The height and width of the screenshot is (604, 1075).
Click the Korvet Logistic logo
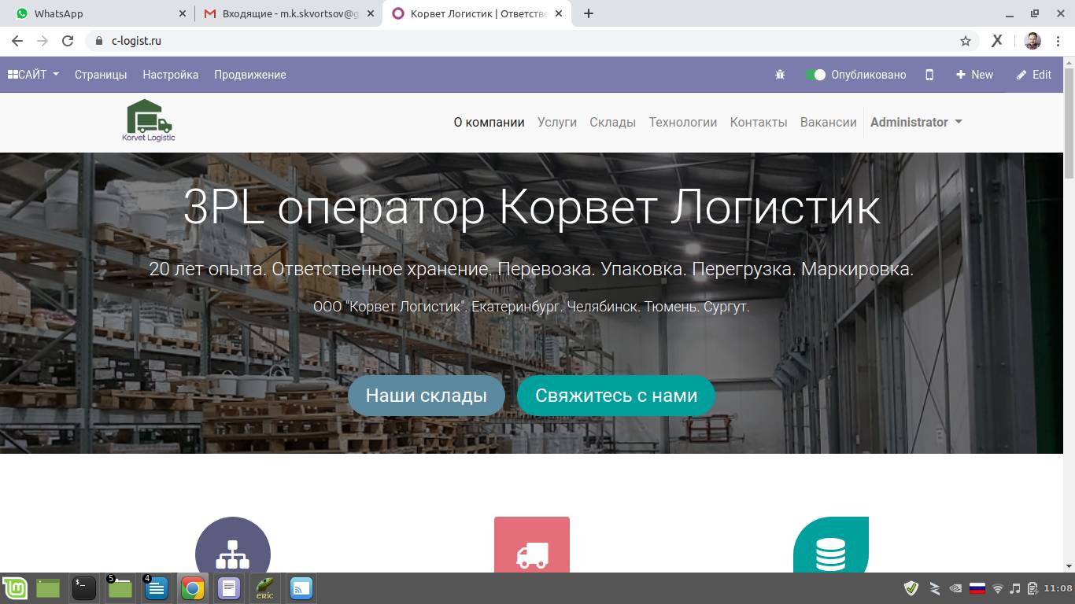(149, 121)
